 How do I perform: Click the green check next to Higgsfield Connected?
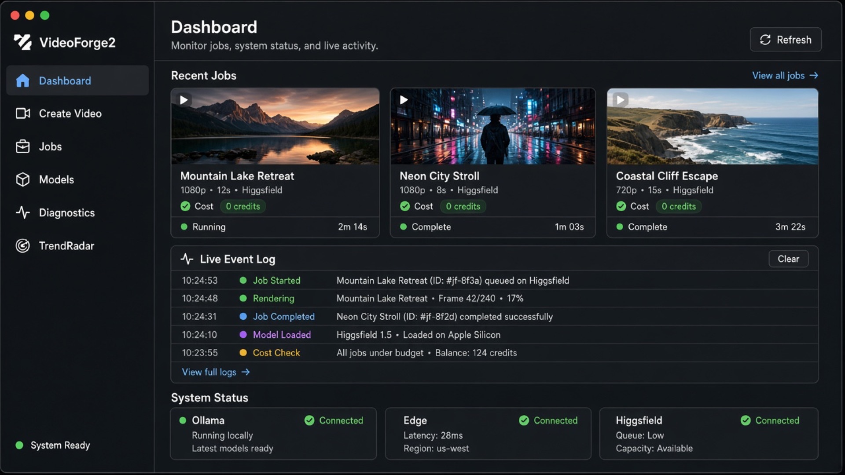[x=746, y=420]
